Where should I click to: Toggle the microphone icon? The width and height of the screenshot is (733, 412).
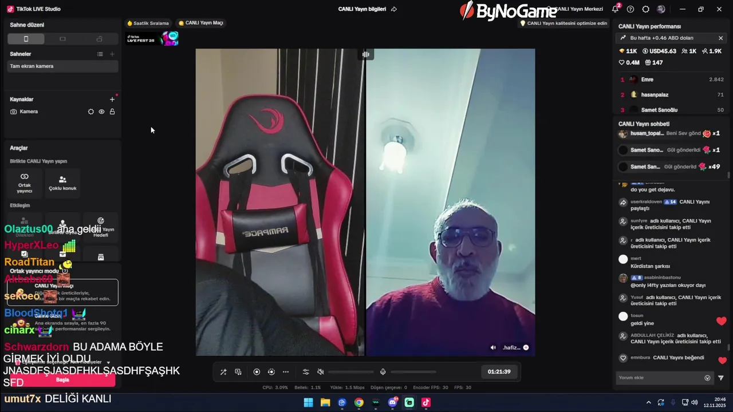[x=383, y=372]
